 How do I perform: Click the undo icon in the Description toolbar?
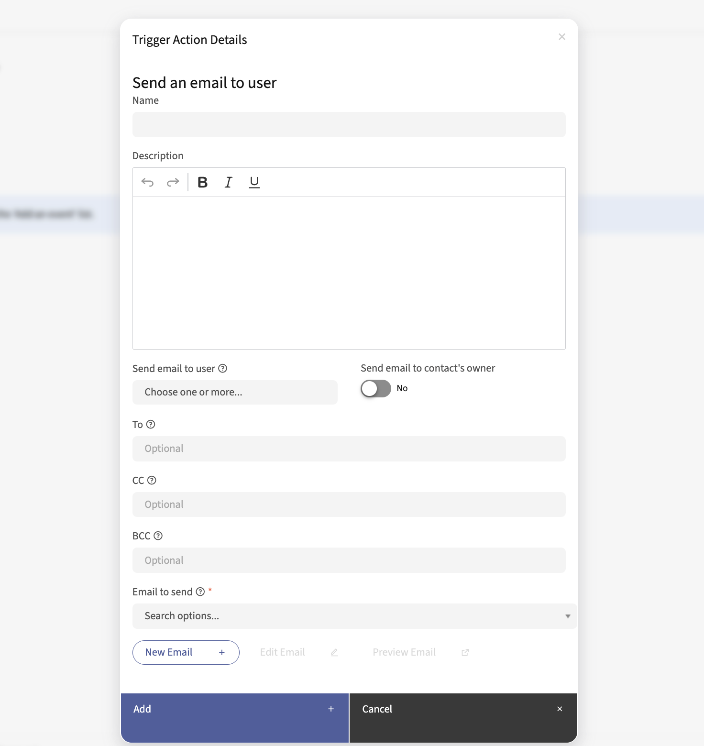(148, 182)
